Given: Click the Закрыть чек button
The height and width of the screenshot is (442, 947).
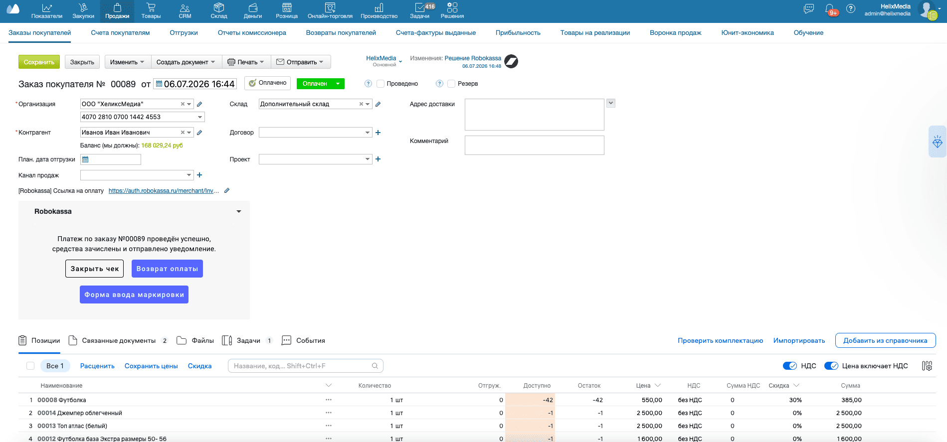Looking at the screenshot, I should 95,269.
